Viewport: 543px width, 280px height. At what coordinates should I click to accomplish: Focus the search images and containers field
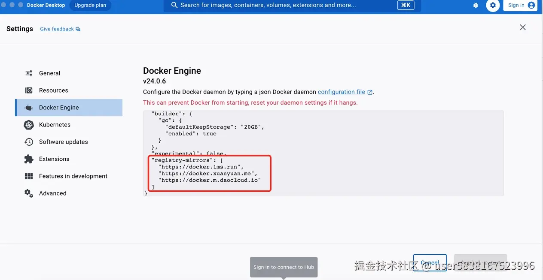pyautogui.click(x=292, y=5)
